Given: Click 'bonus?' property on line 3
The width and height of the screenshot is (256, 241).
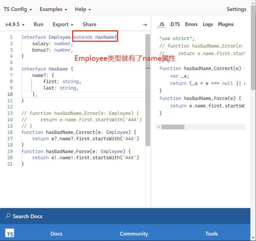Looking at the screenshot, I should click(40, 50).
